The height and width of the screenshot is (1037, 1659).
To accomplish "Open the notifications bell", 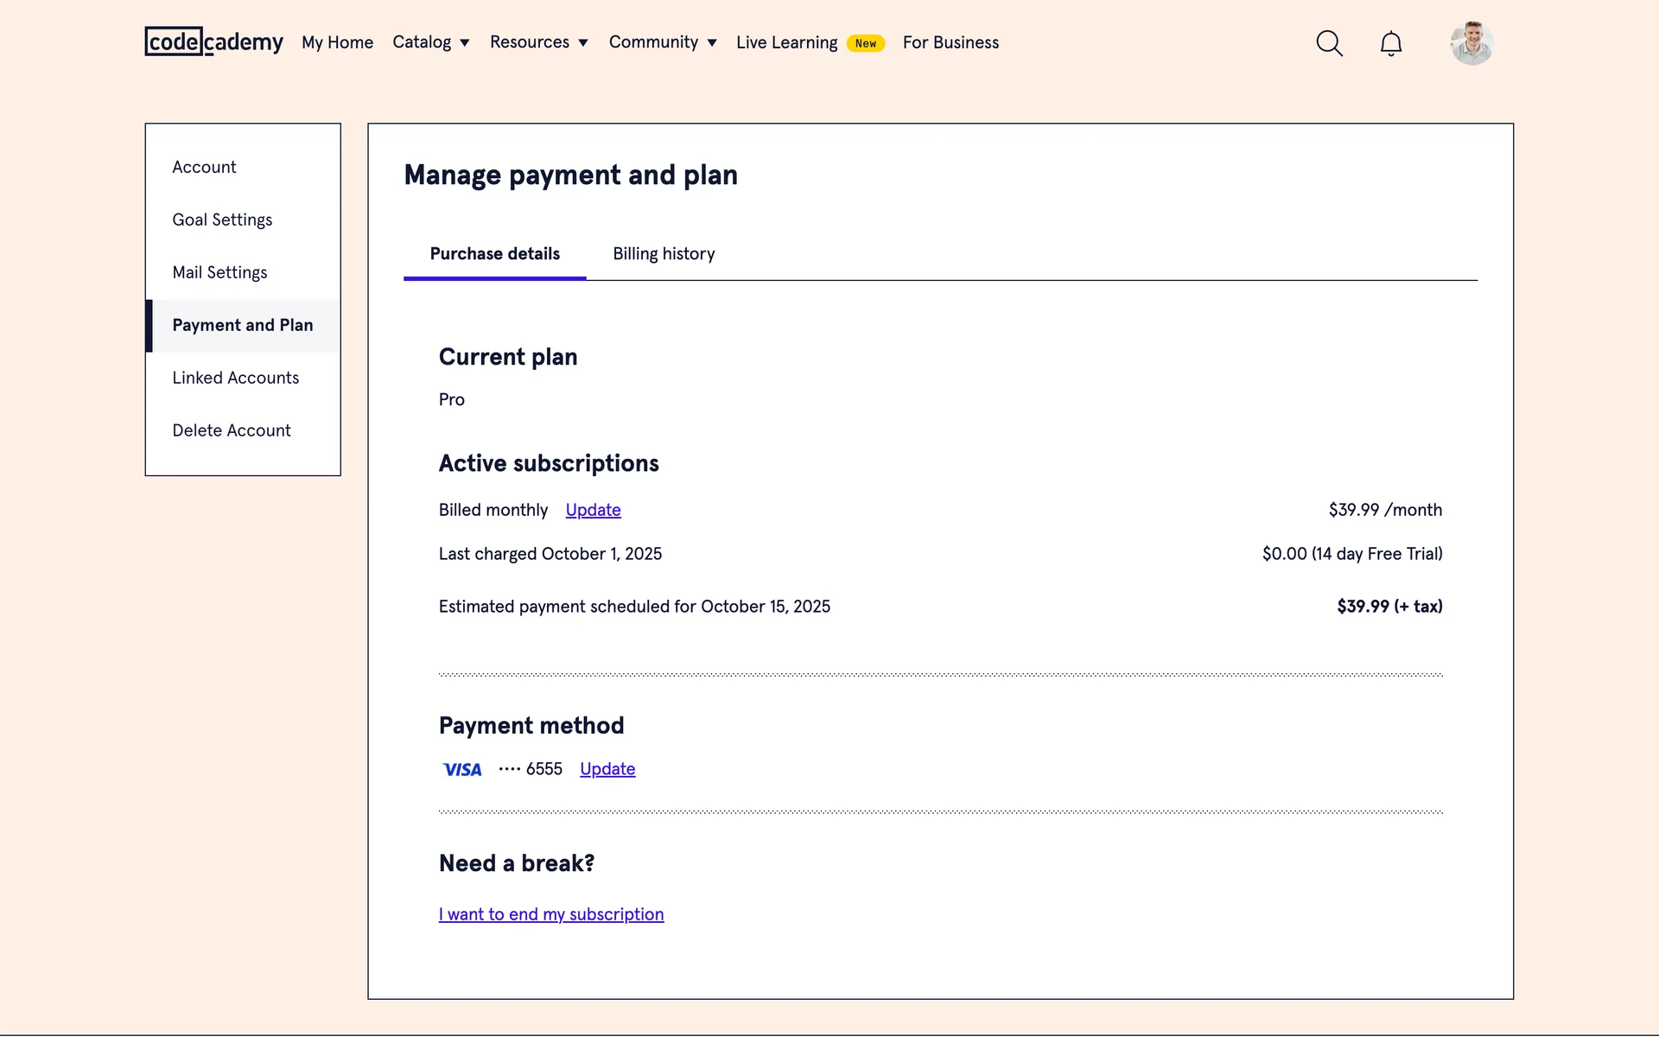I will coord(1390,43).
